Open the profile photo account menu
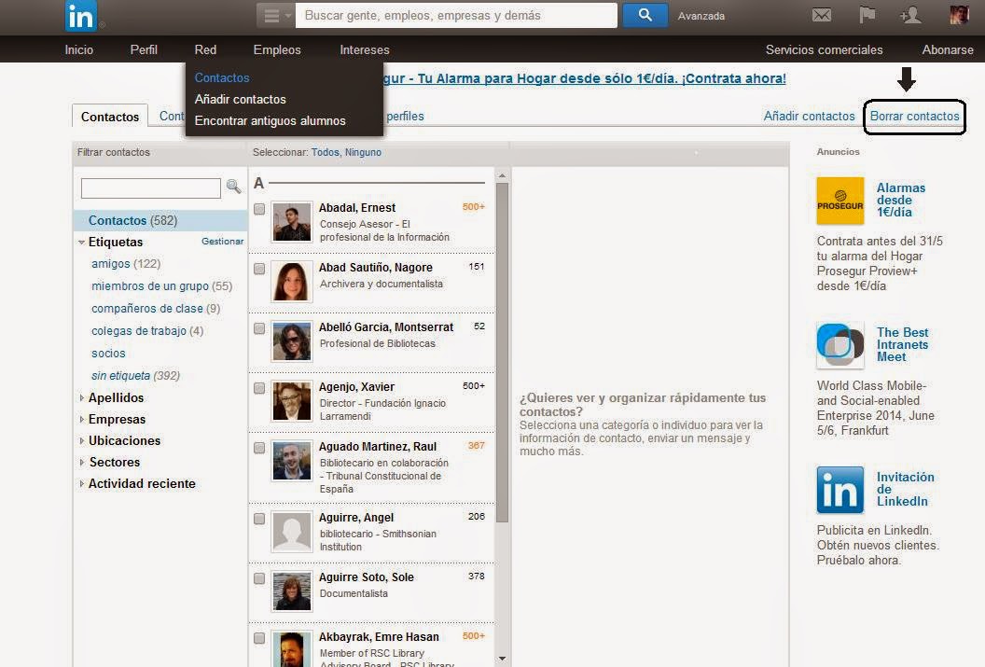Viewport: 985px width, 667px height. [x=959, y=15]
